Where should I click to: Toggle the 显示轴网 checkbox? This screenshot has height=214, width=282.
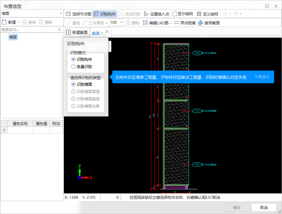click(175, 14)
